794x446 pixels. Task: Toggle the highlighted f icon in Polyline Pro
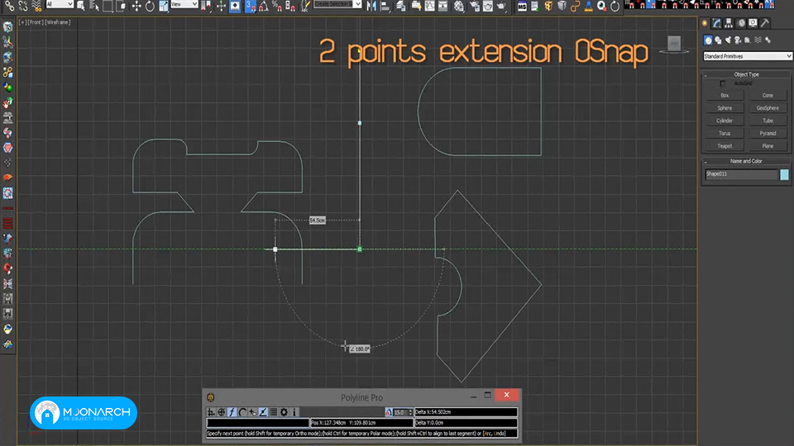click(232, 412)
